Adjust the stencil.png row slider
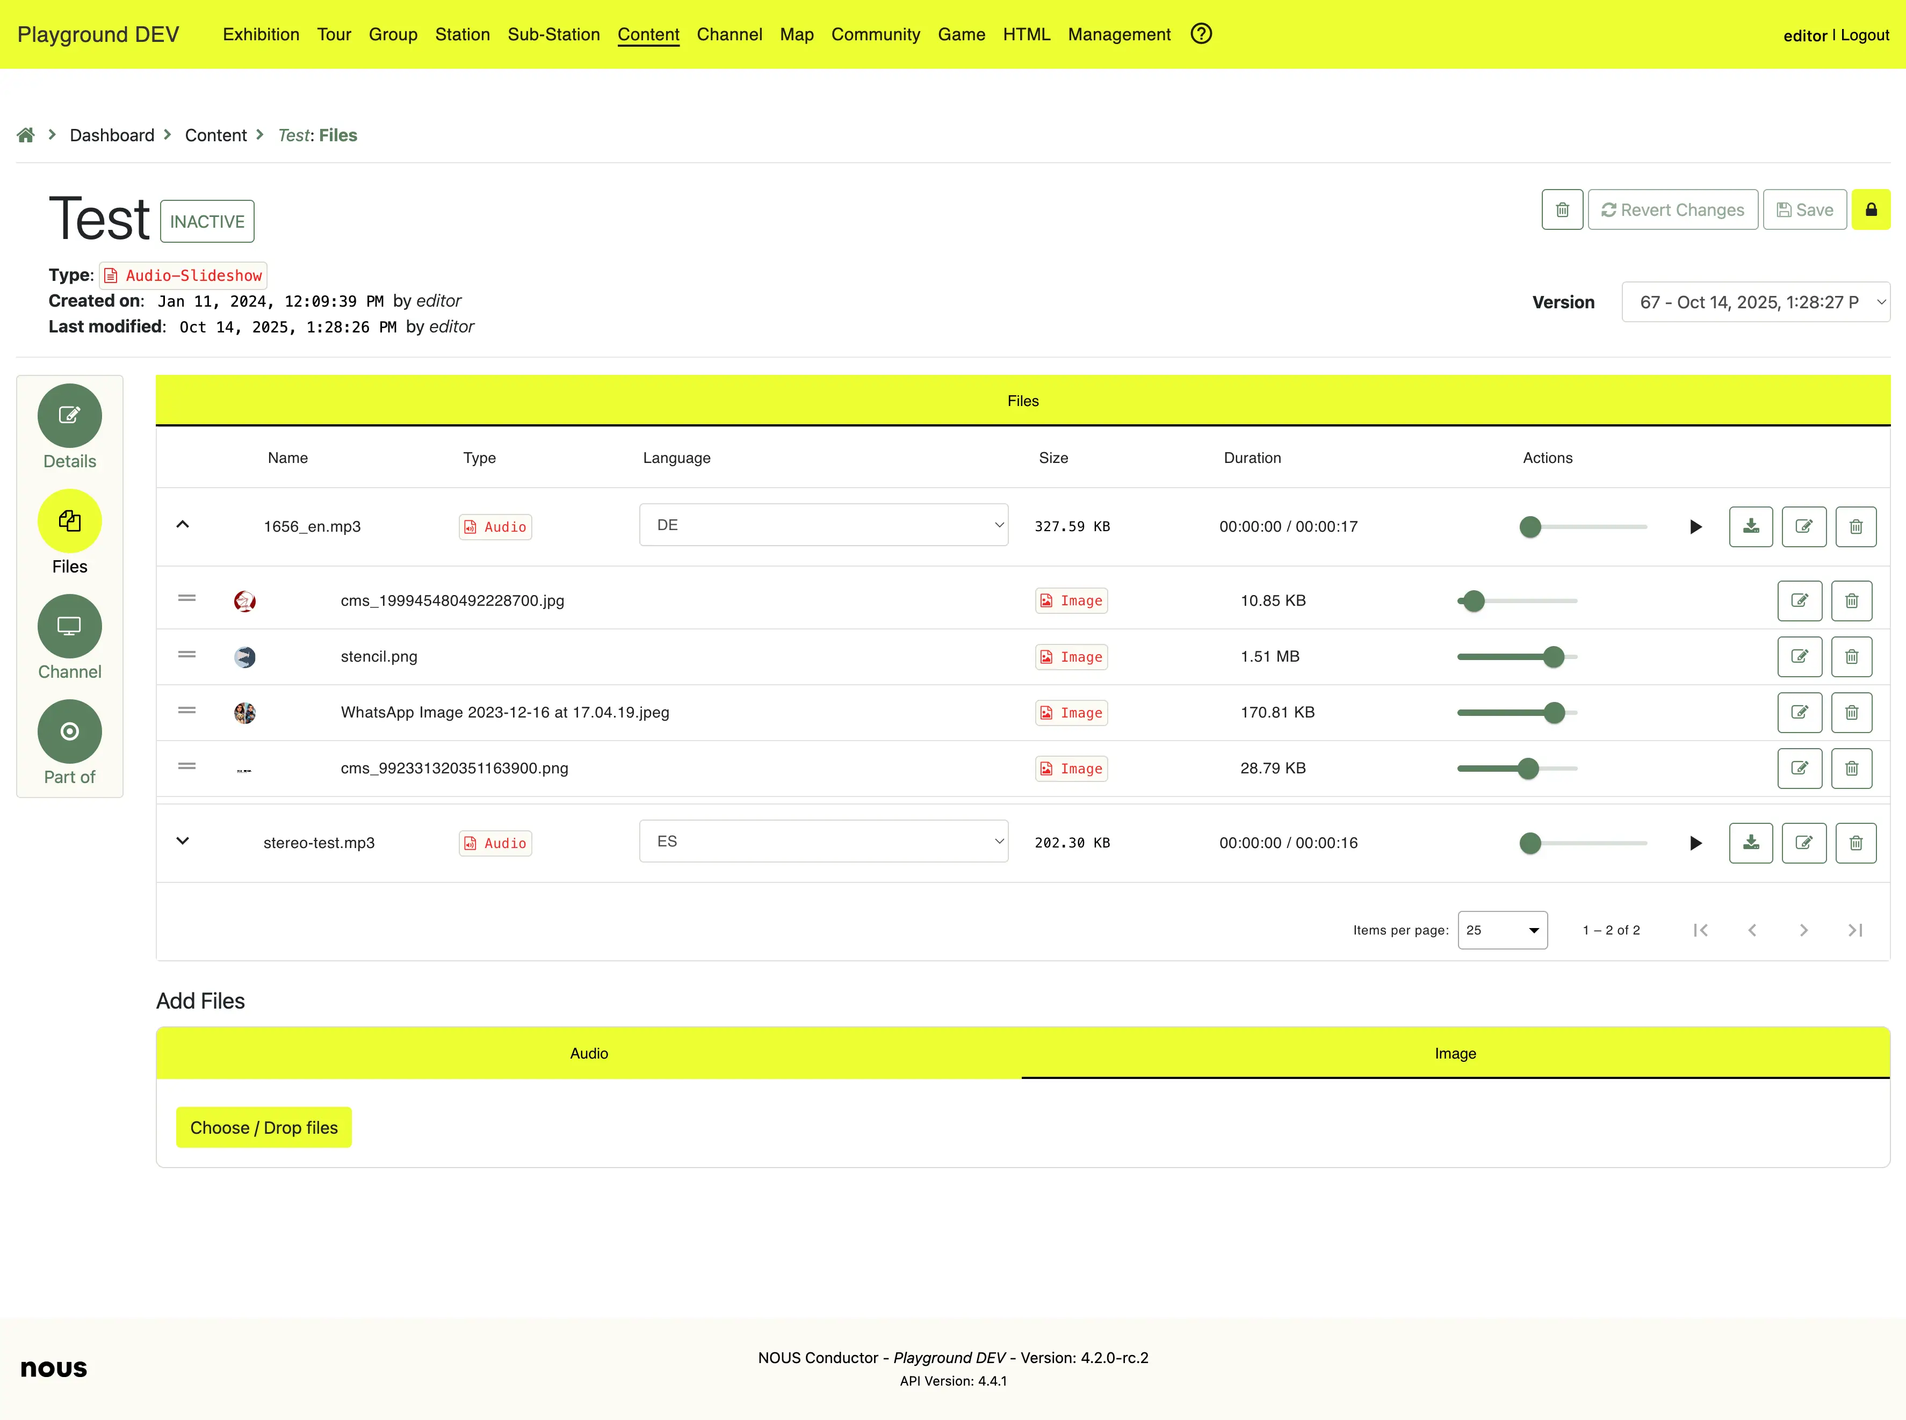Screen dimensions: 1906x1420 (x=1553, y=657)
